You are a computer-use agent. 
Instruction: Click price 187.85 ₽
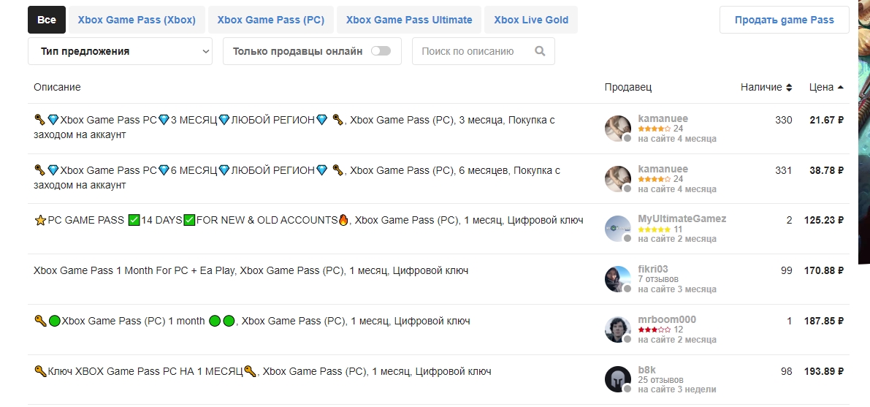824,321
